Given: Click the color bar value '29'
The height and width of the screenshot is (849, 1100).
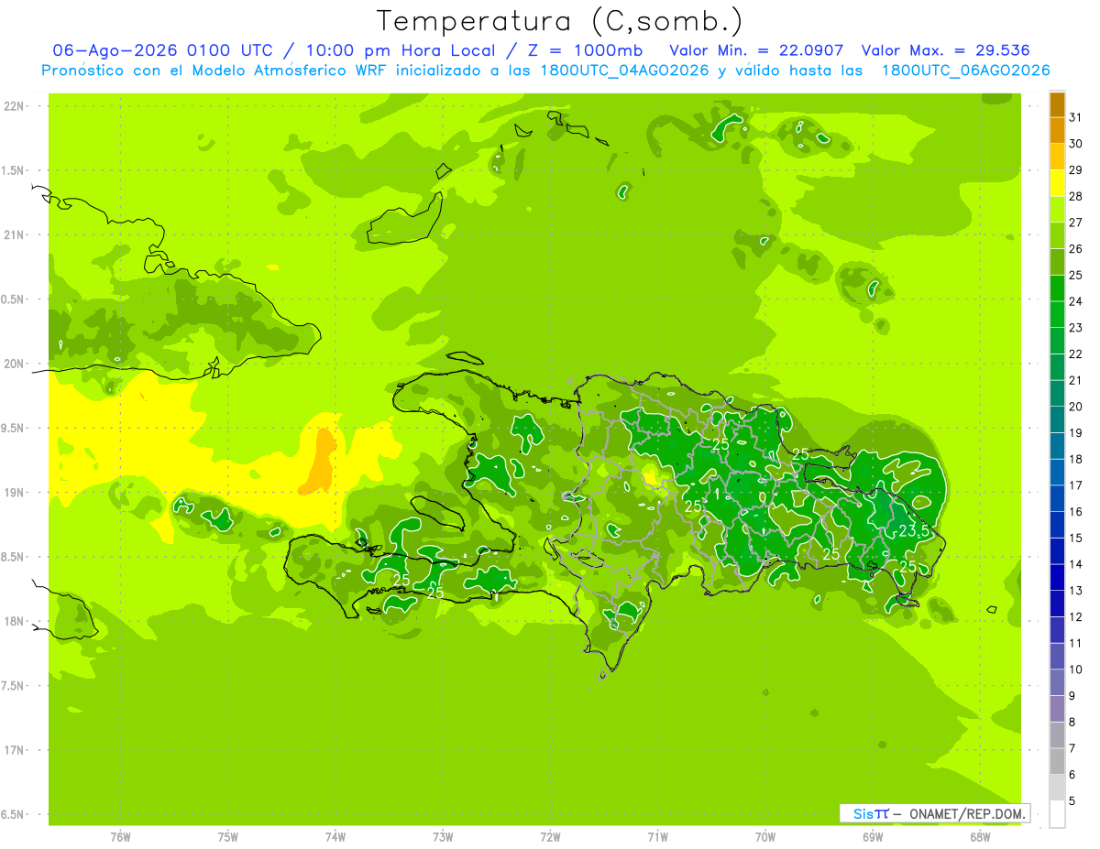Looking at the screenshot, I should [x=1075, y=169].
